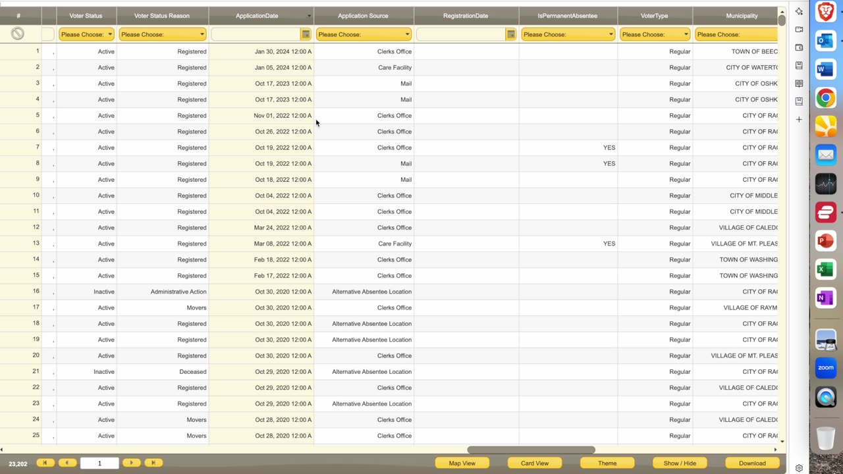Screen dimensions: 843x474
Task: Open OneNote from the dock
Action: (x=826, y=298)
